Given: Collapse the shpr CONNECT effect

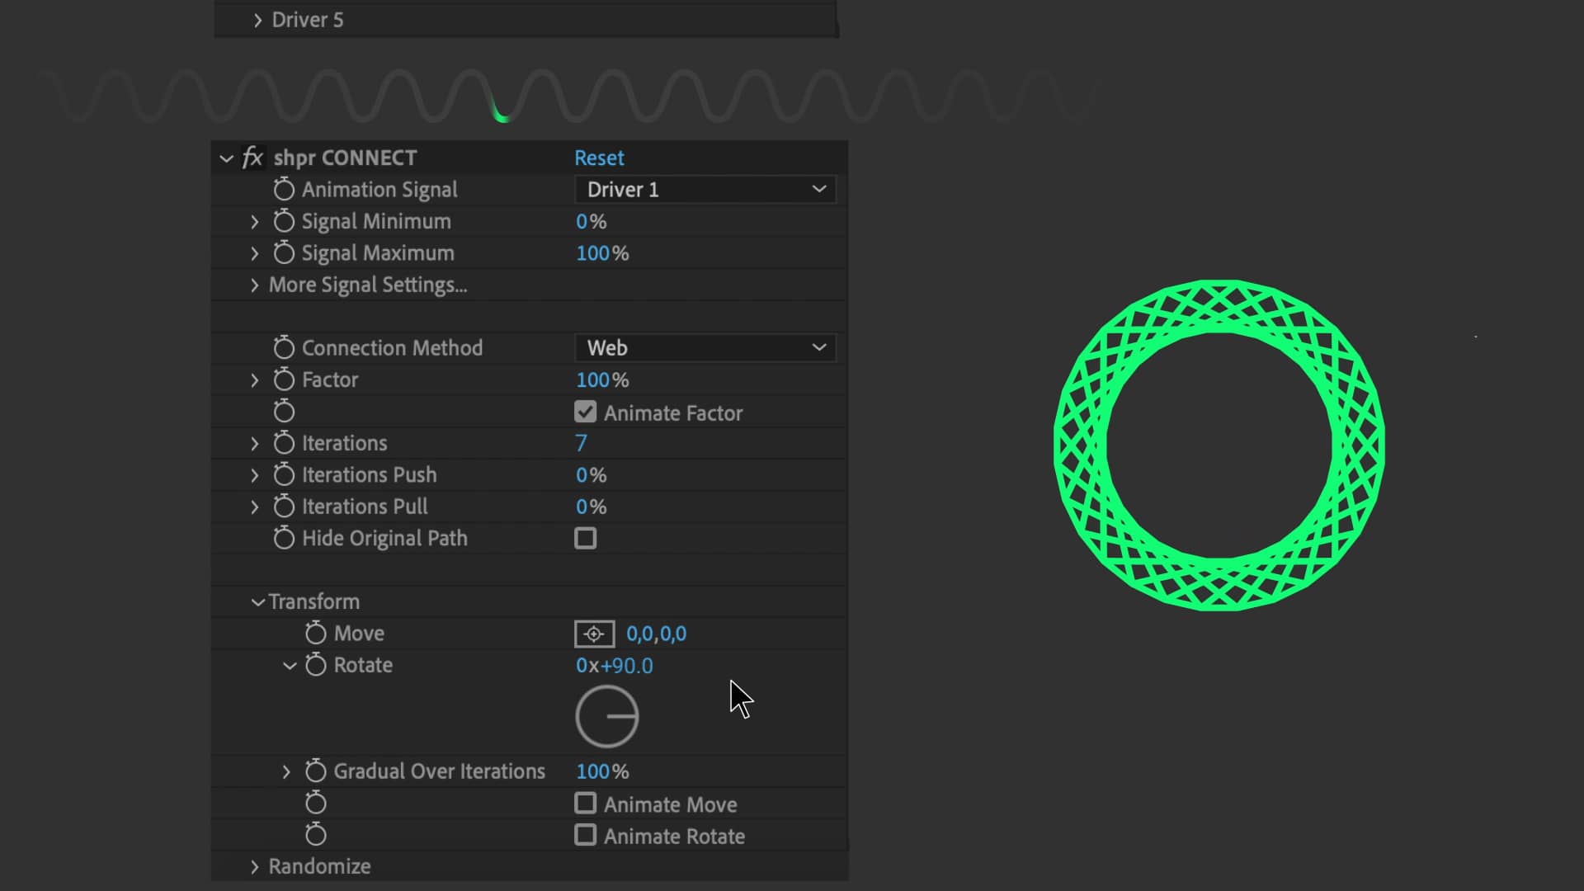Looking at the screenshot, I should [x=226, y=158].
